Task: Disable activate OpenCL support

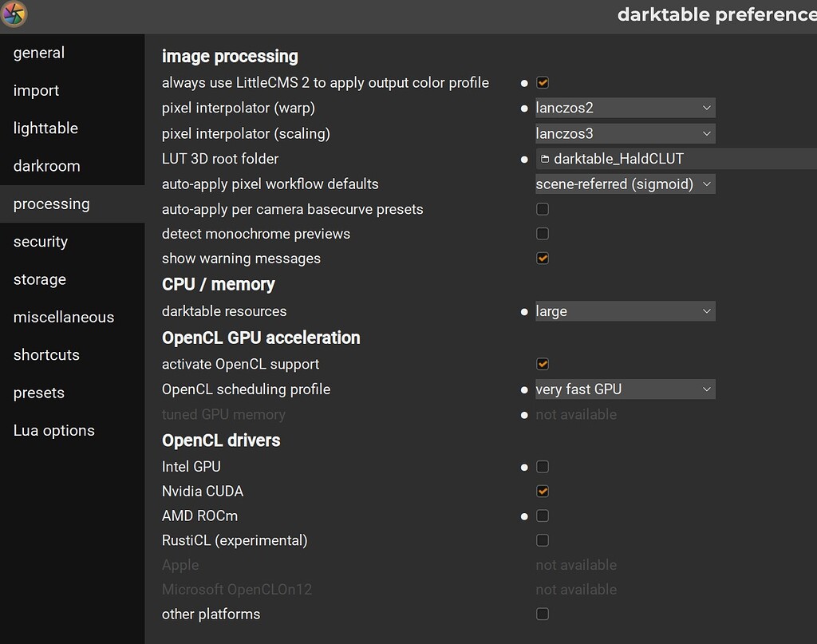Action: (x=543, y=363)
